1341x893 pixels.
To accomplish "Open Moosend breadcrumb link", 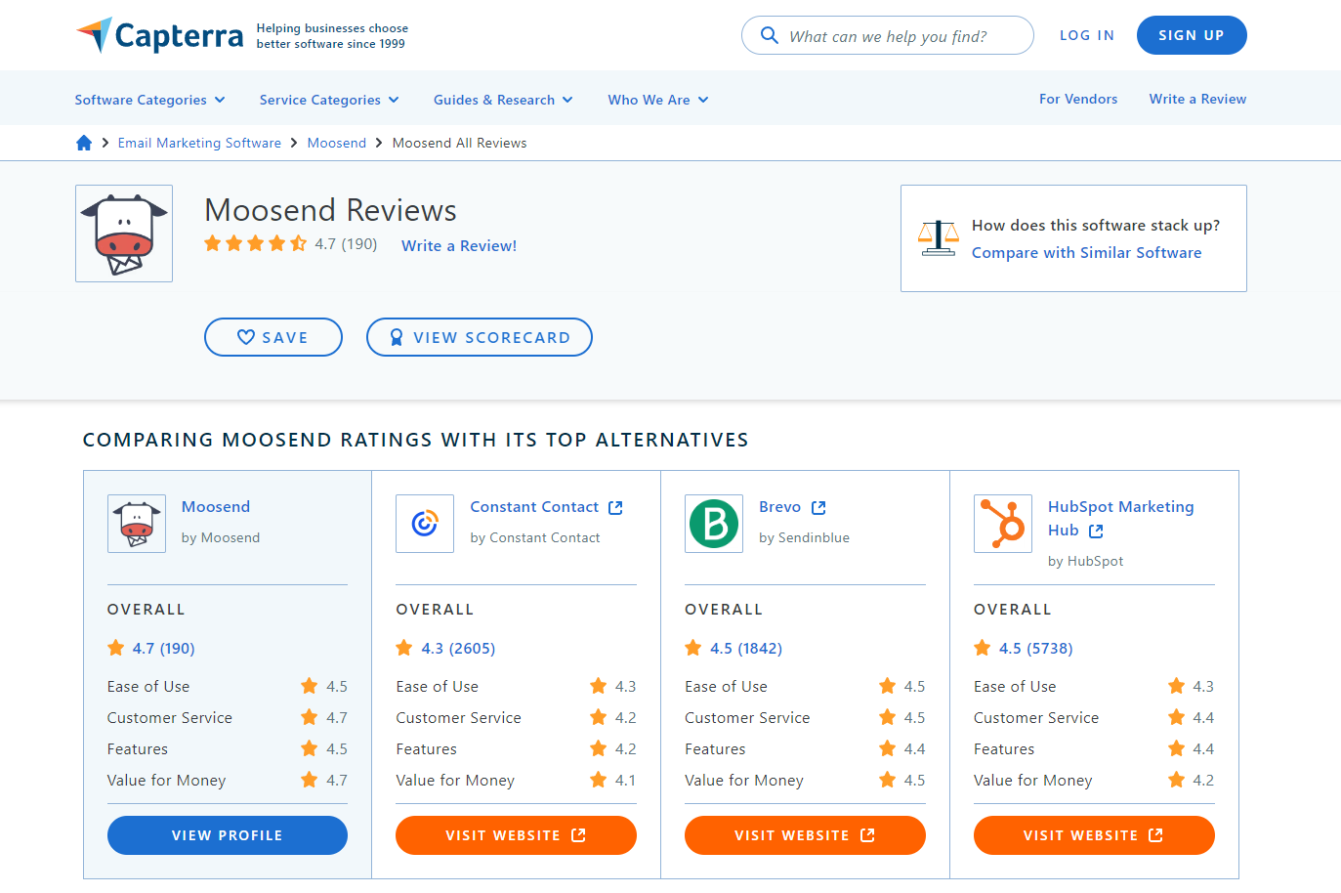I will pyautogui.click(x=337, y=143).
